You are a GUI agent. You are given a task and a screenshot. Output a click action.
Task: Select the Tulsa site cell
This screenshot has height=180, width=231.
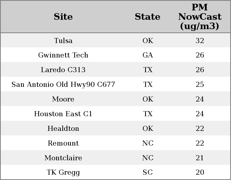coord(63,41)
